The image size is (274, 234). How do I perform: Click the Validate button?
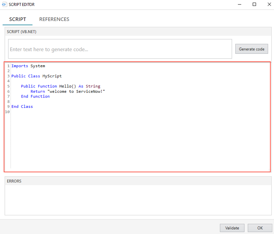[232, 228]
